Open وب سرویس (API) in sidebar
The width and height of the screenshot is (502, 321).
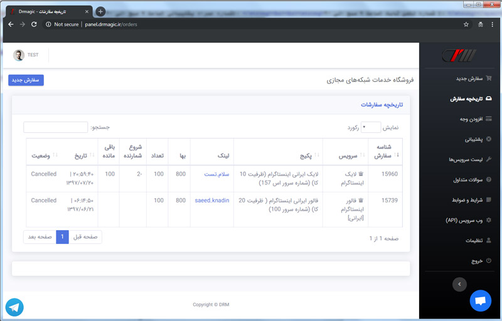click(x=468, y=220)
